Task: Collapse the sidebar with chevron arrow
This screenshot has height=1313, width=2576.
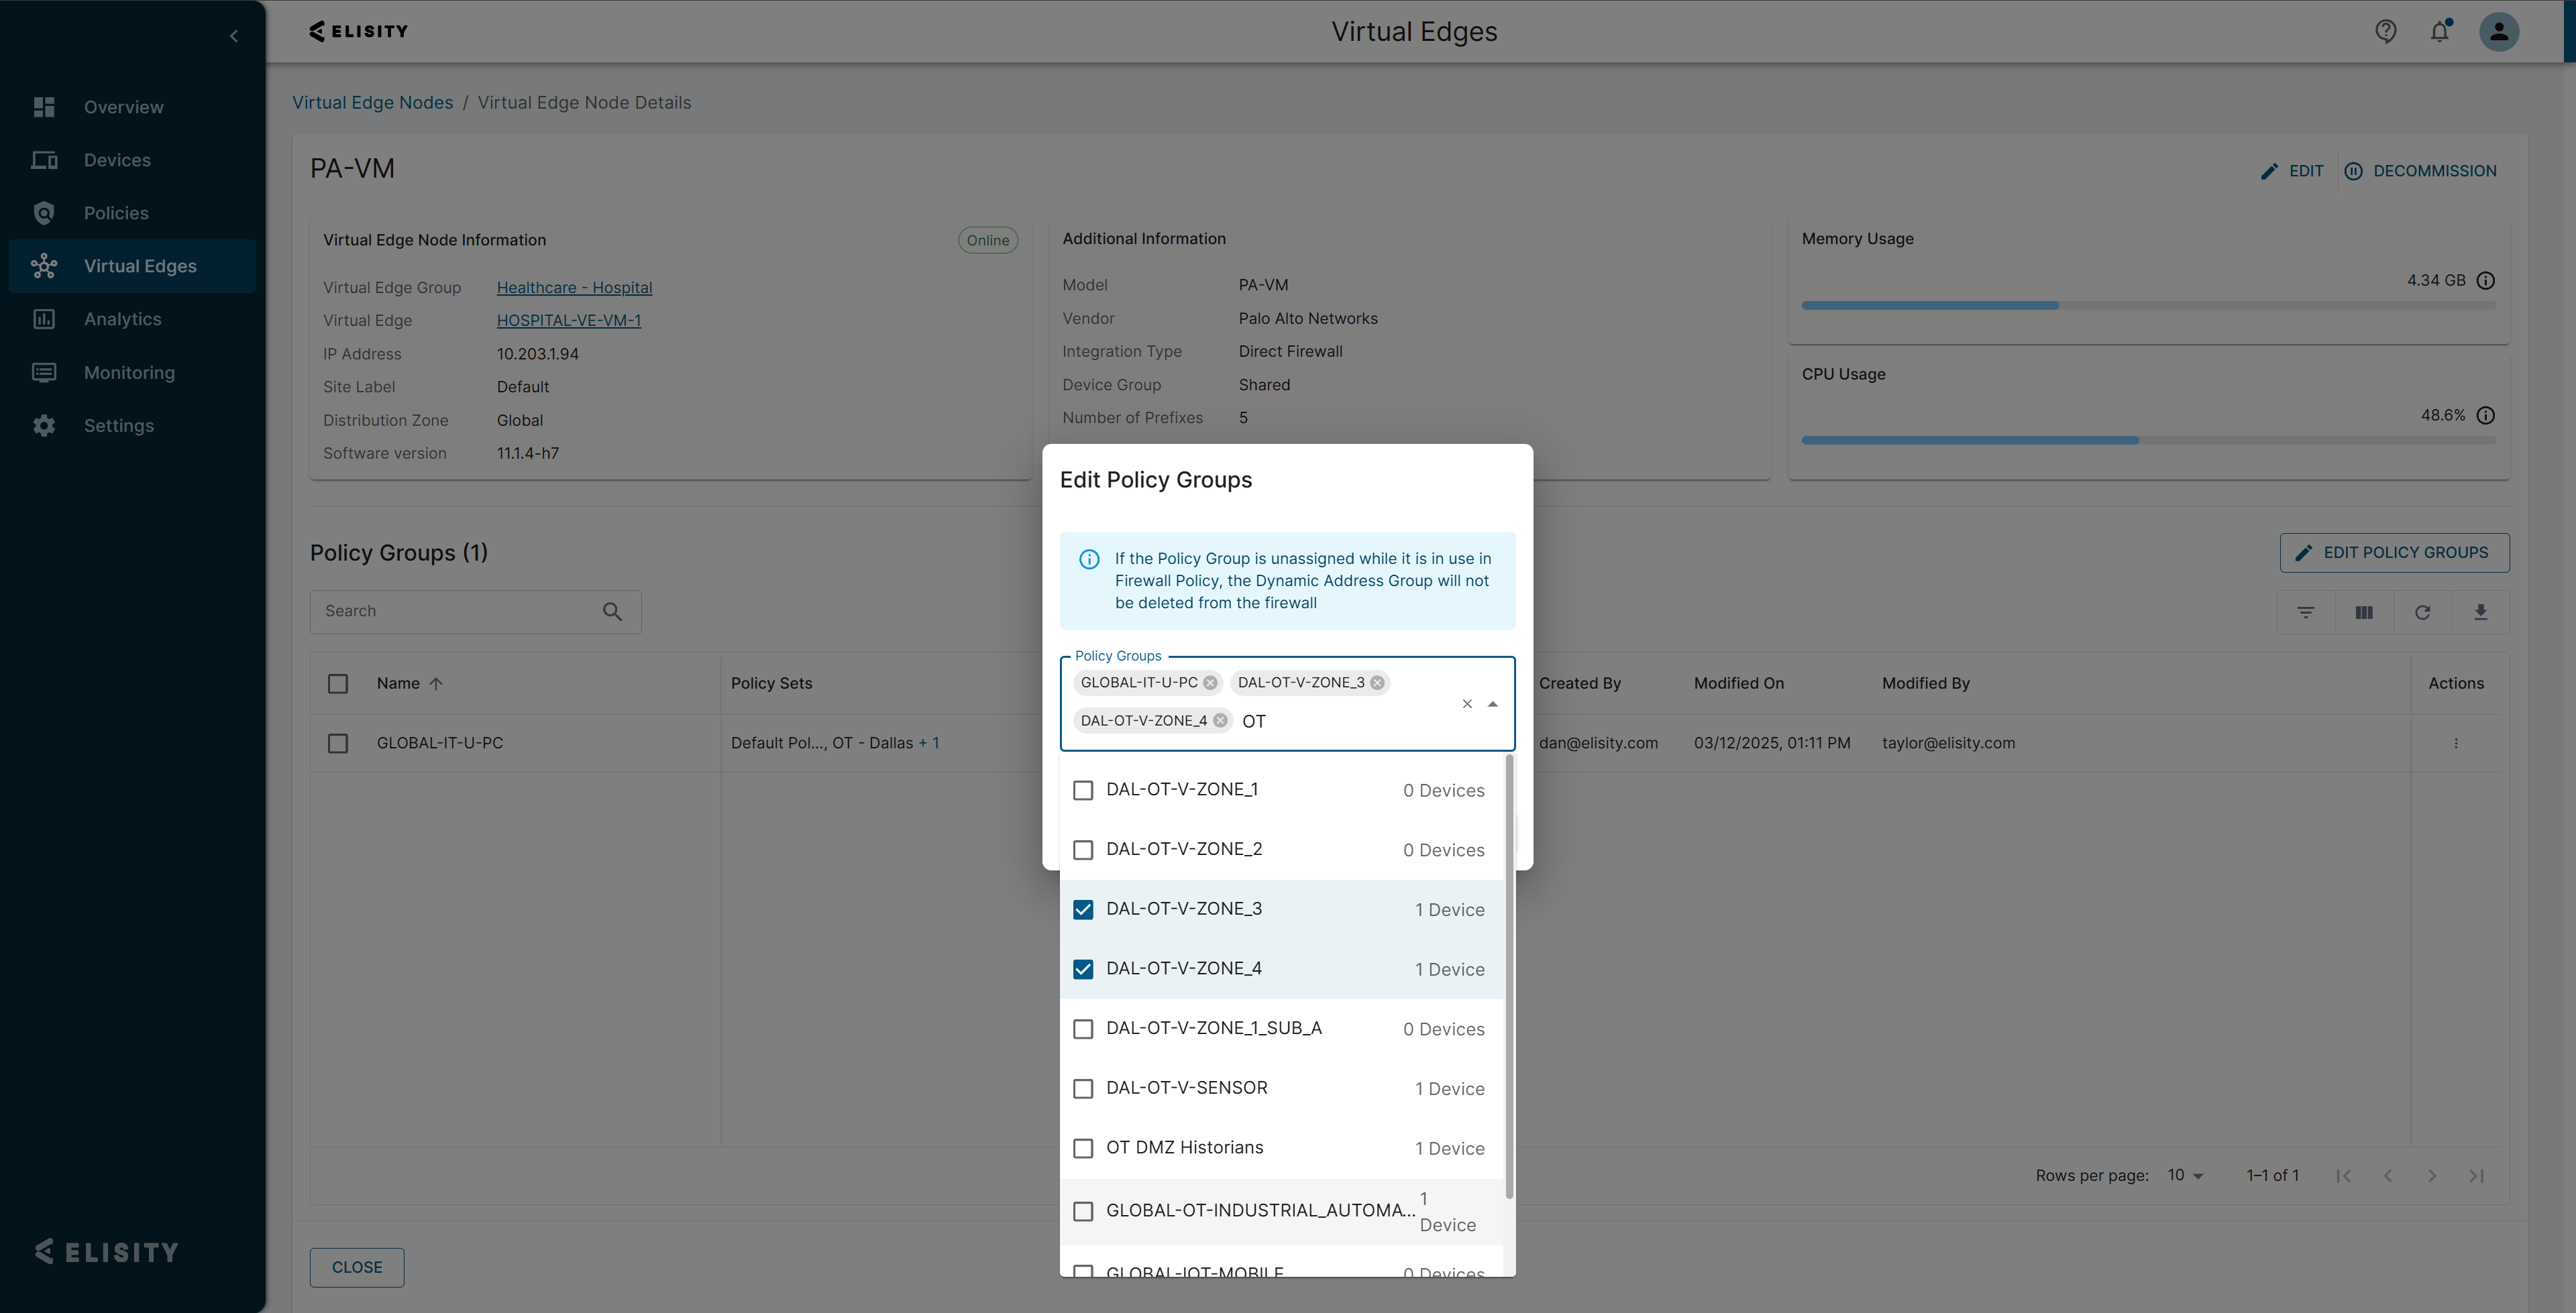Action: [x=234, y=37]
